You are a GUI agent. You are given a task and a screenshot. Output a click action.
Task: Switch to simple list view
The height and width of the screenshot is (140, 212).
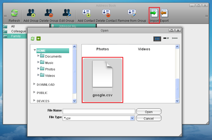pos(175,39)
